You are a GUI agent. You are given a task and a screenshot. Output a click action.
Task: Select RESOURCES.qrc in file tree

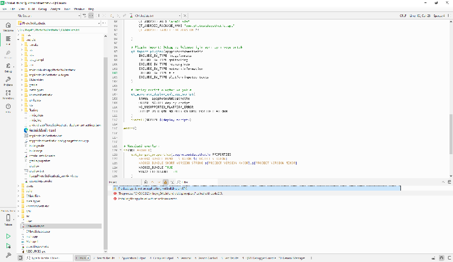pyautogui.click(x=35, y=252)
